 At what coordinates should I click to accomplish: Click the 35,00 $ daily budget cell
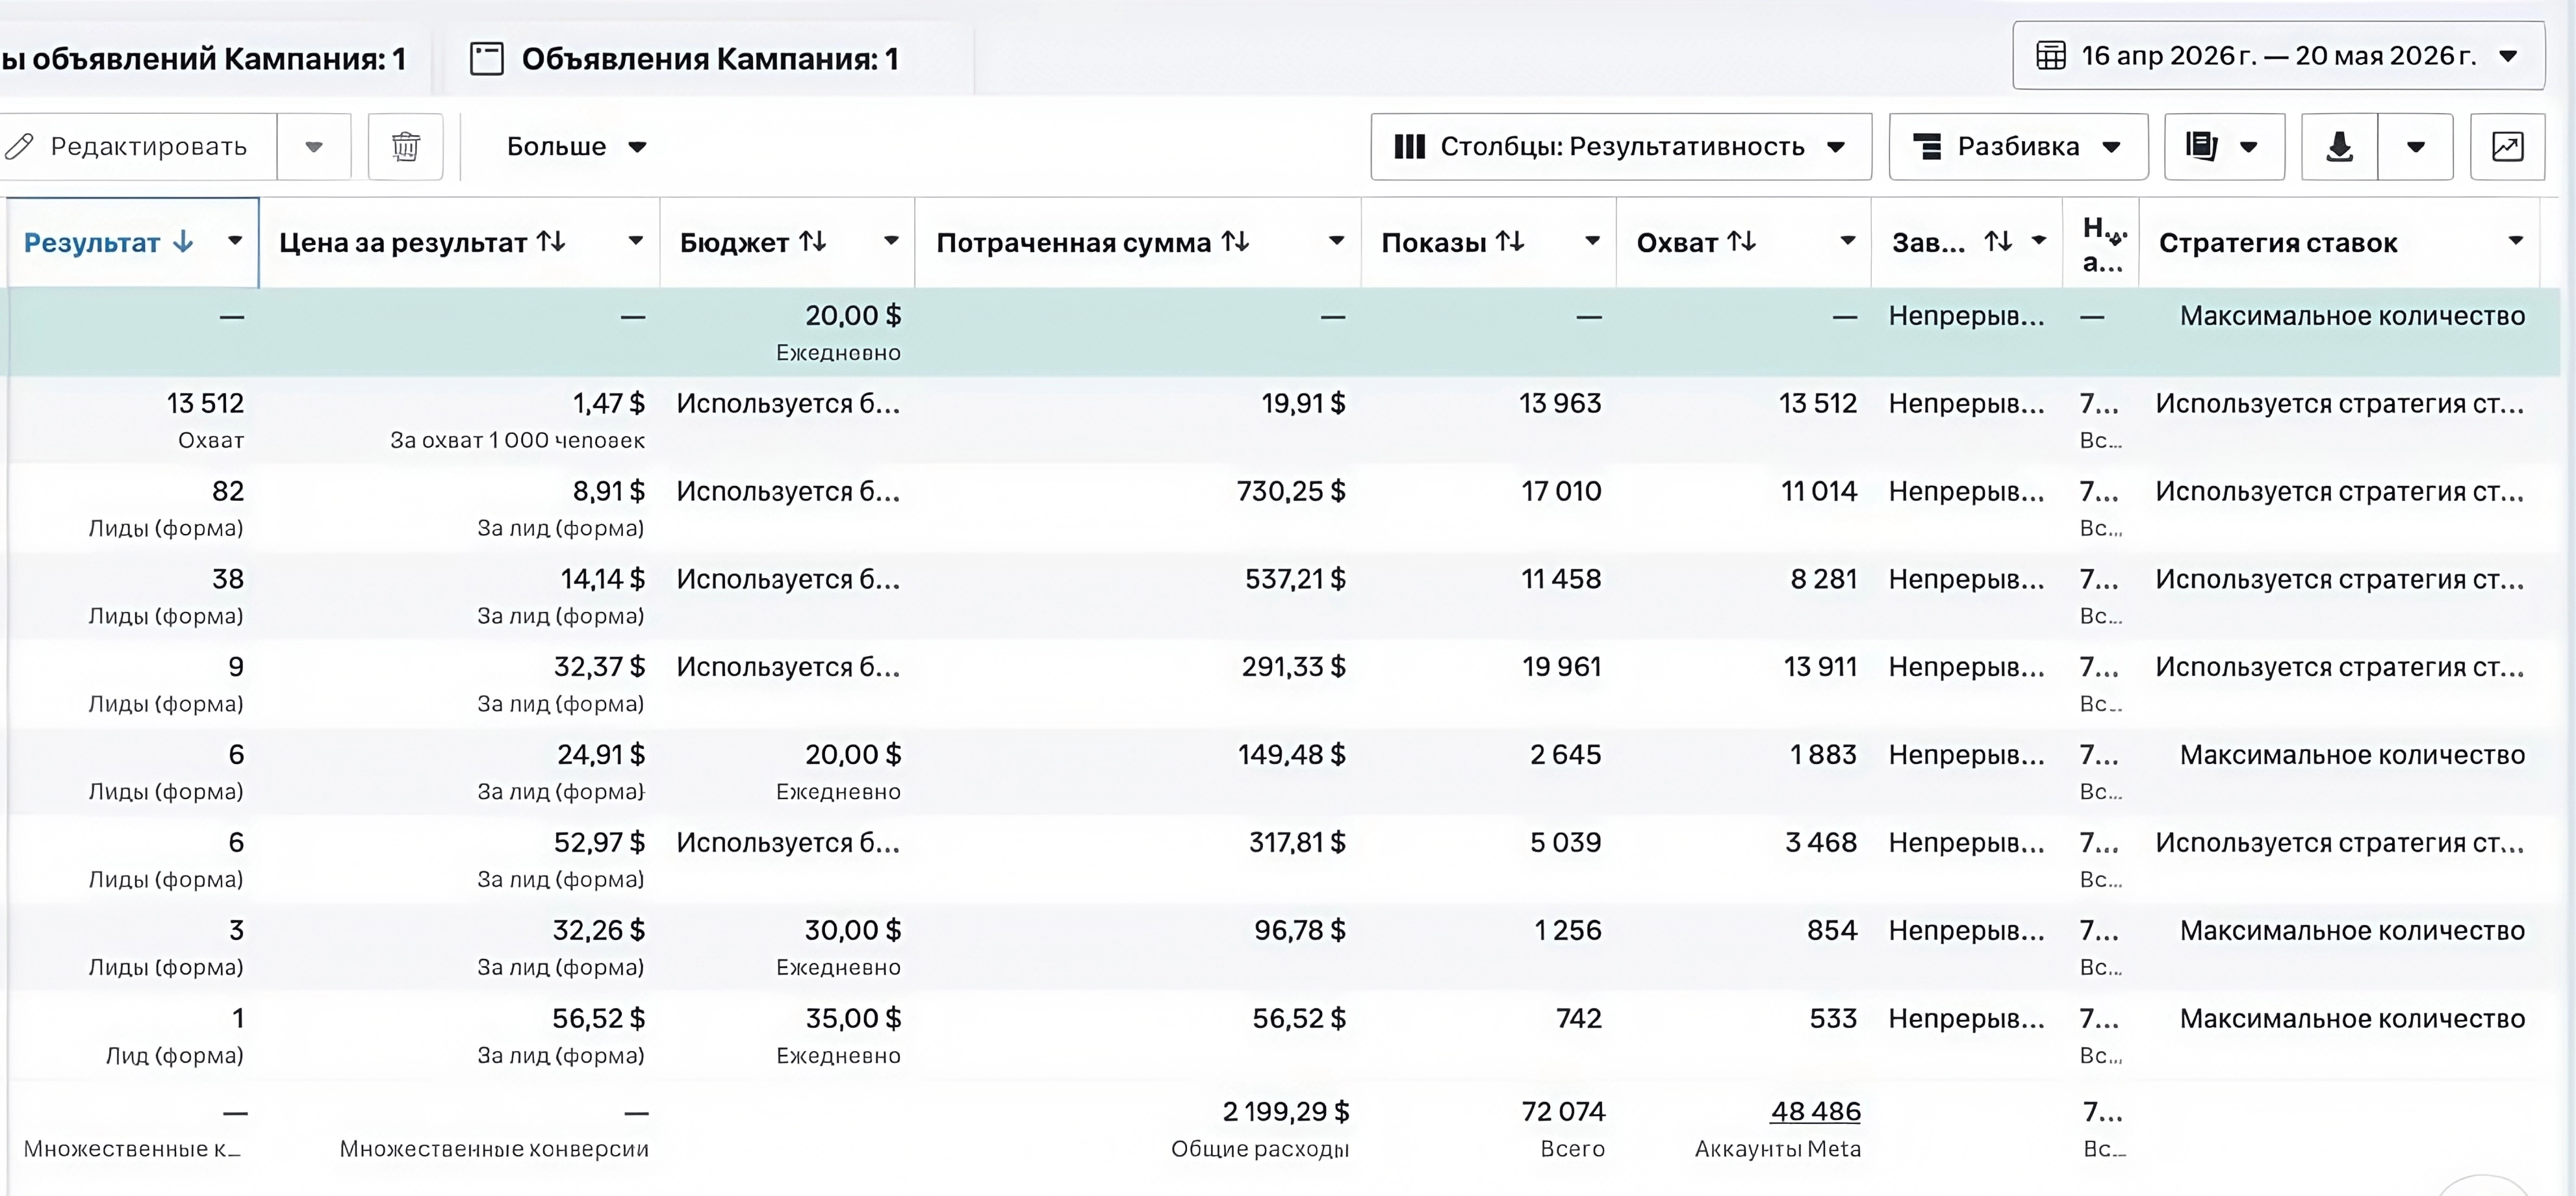point(853,1018)
